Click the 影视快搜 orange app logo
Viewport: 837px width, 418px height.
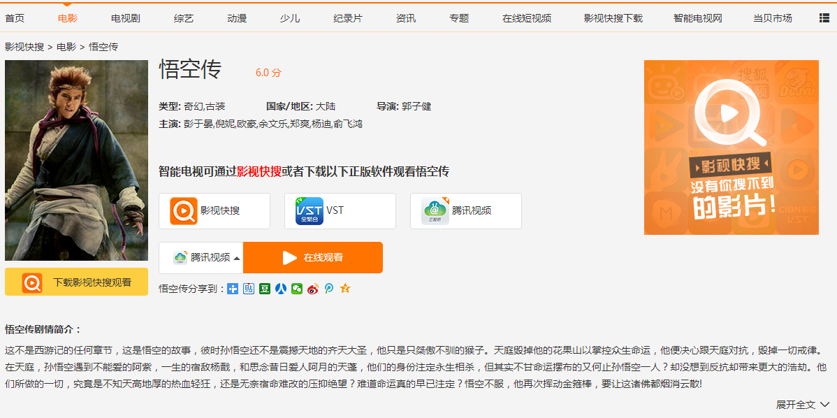pos(184,211)
